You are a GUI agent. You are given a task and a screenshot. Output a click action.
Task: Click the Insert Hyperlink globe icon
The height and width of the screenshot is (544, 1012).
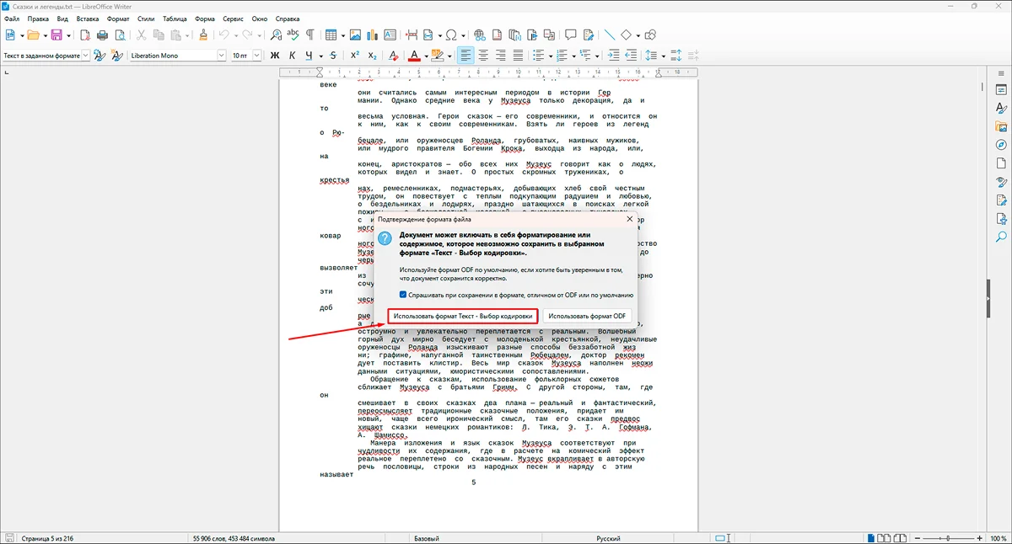479,35
